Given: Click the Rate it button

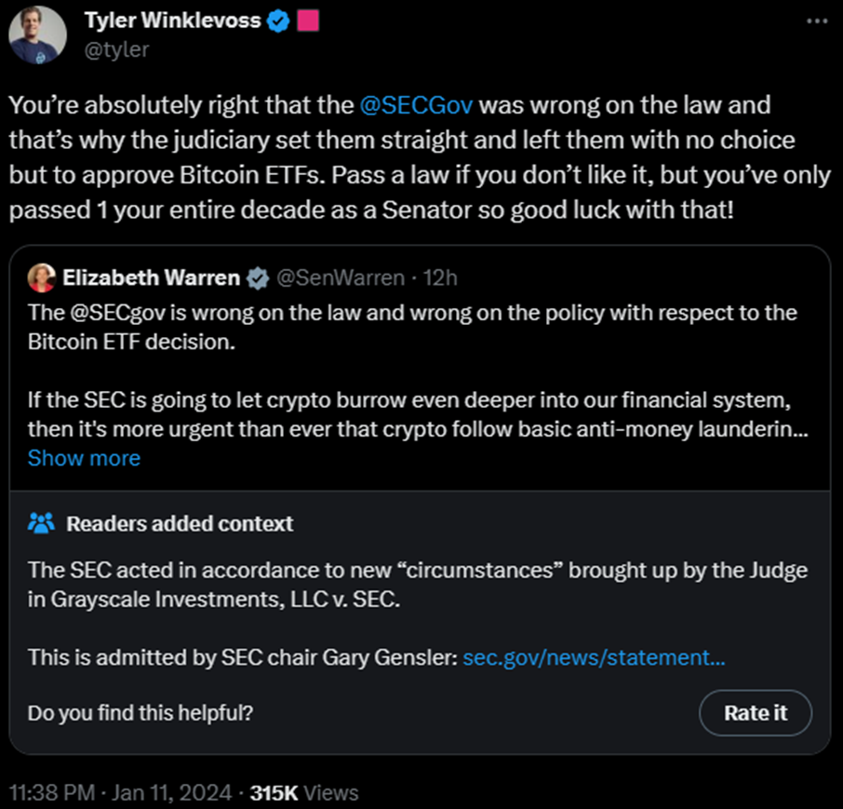Looking at the screenshot, I should [x=756, y=713].
